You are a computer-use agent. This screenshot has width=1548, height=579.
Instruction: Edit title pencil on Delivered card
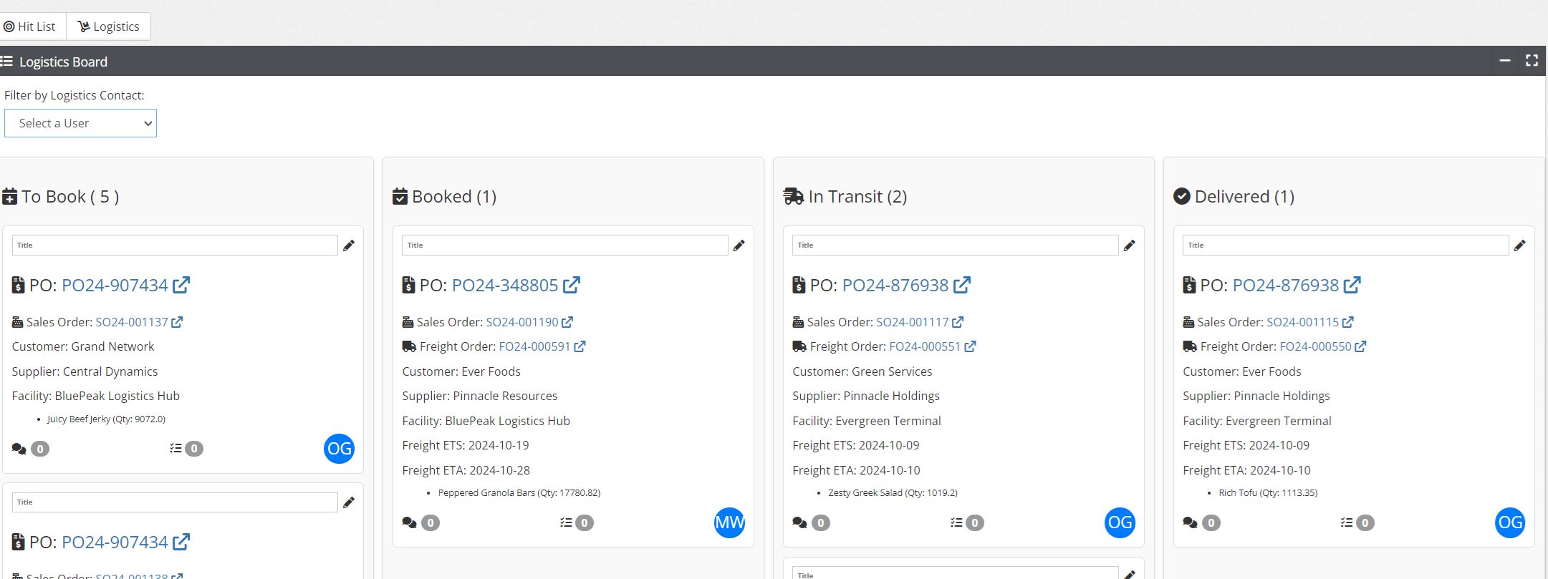coord(1519,245)
